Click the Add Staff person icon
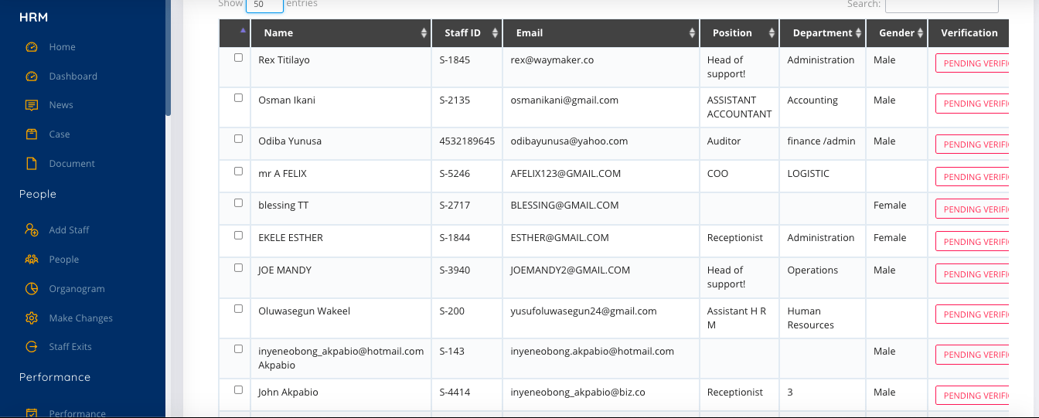Viewport: 1039px width, 418px height. coord(32,230)
